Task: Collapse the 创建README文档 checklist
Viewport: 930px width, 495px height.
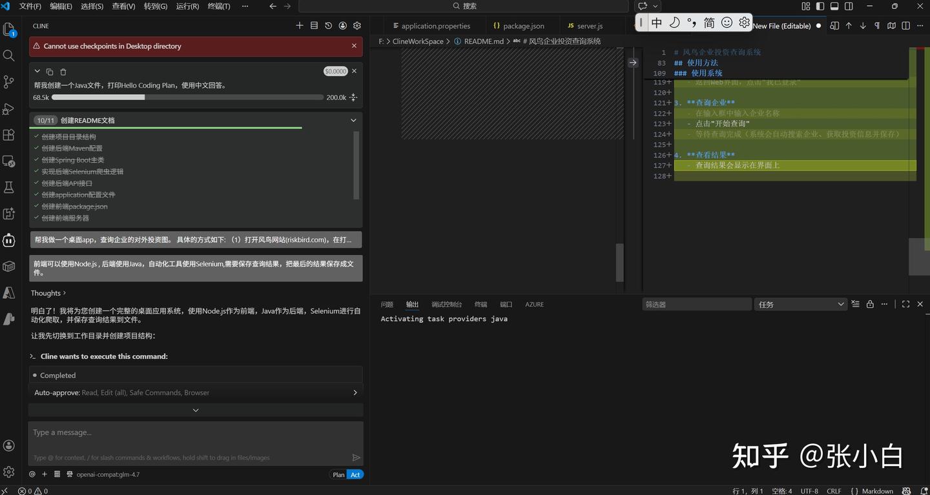Action: pos(353,120)
